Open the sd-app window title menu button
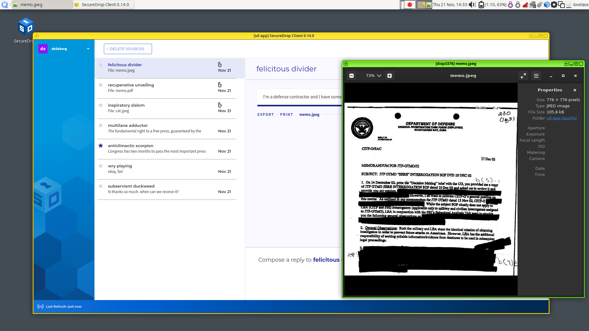Viewport: 589px width, 331px height. pyautogui.click(x=37, y=36)
